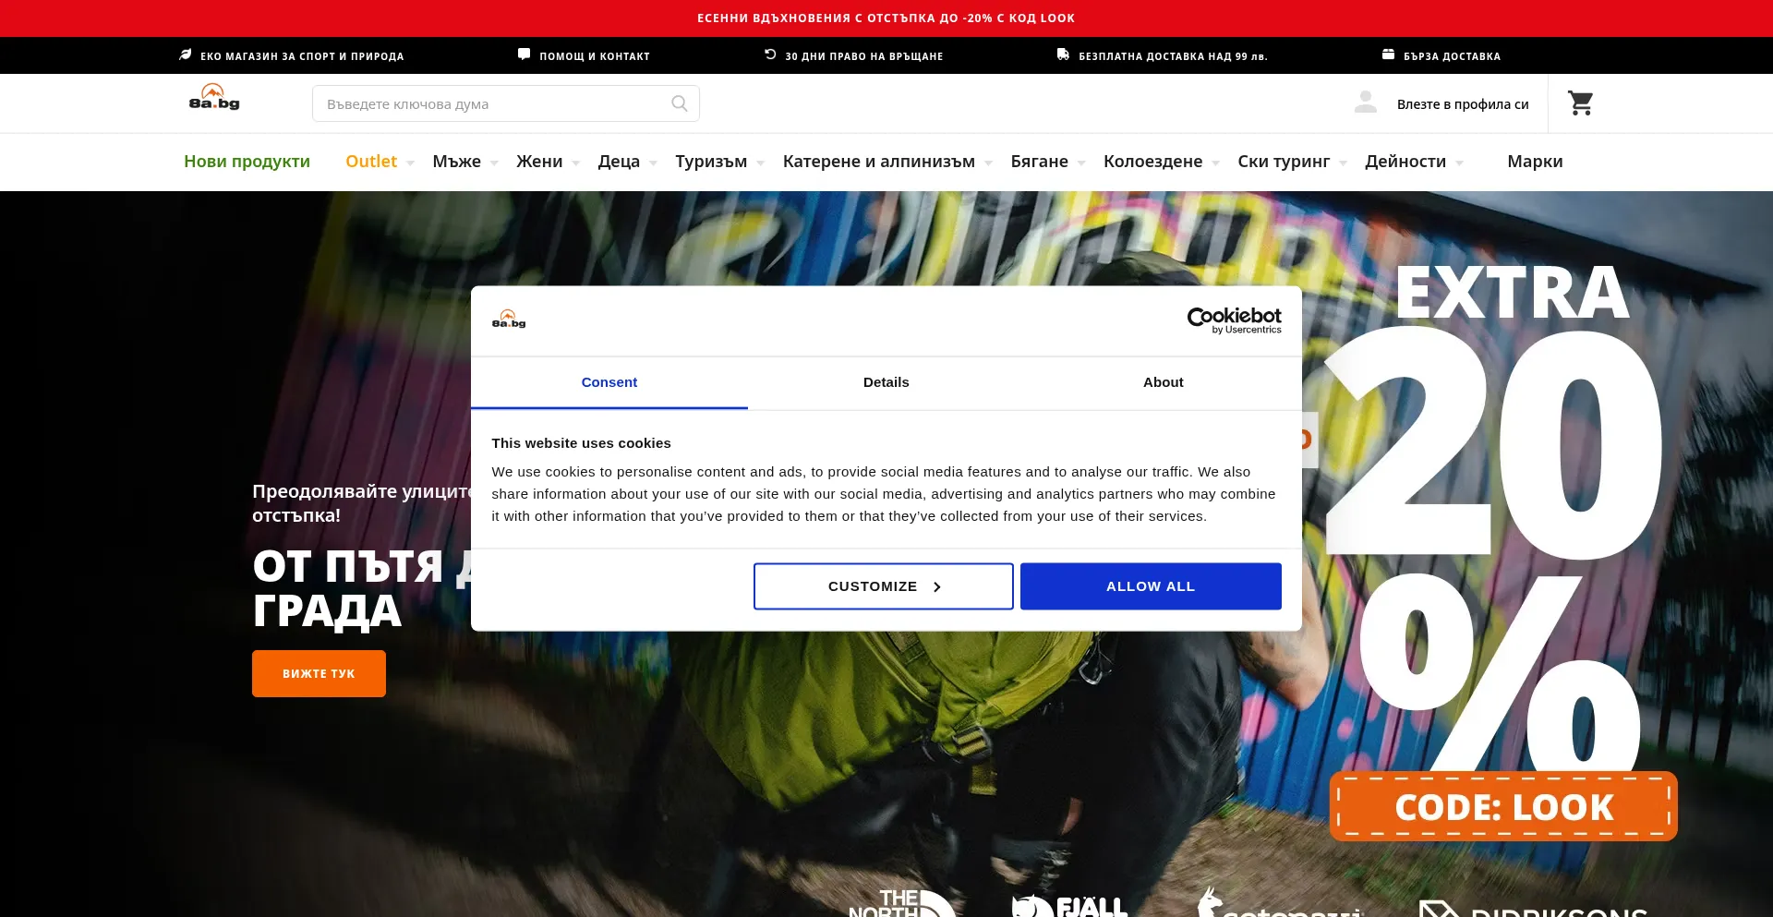Screen dimensions: 1773x917
Task: Open the About tab in cookie dialog
Action: [1163, 382]
